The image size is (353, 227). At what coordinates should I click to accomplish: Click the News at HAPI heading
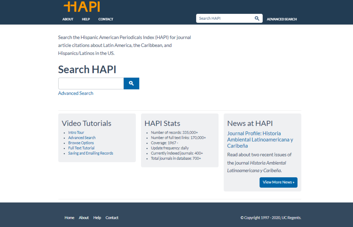tap(250, 123)
